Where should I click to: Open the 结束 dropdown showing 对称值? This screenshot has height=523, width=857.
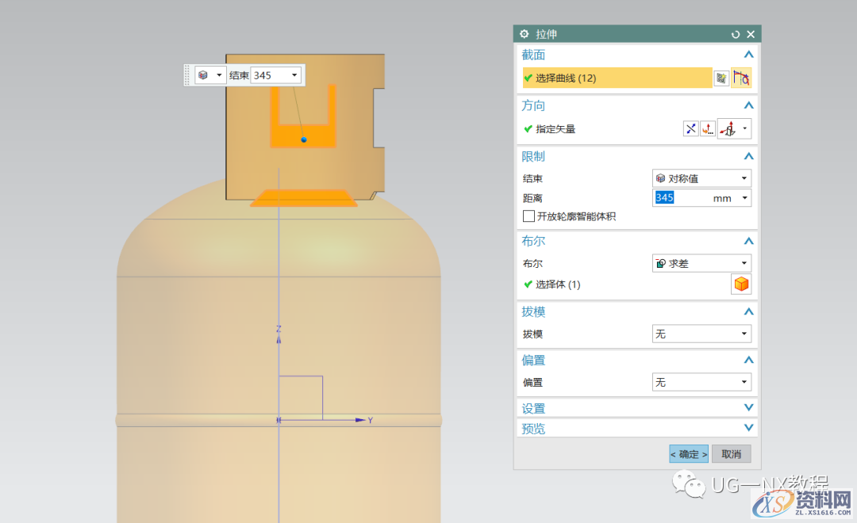click(x=701, y=178)
